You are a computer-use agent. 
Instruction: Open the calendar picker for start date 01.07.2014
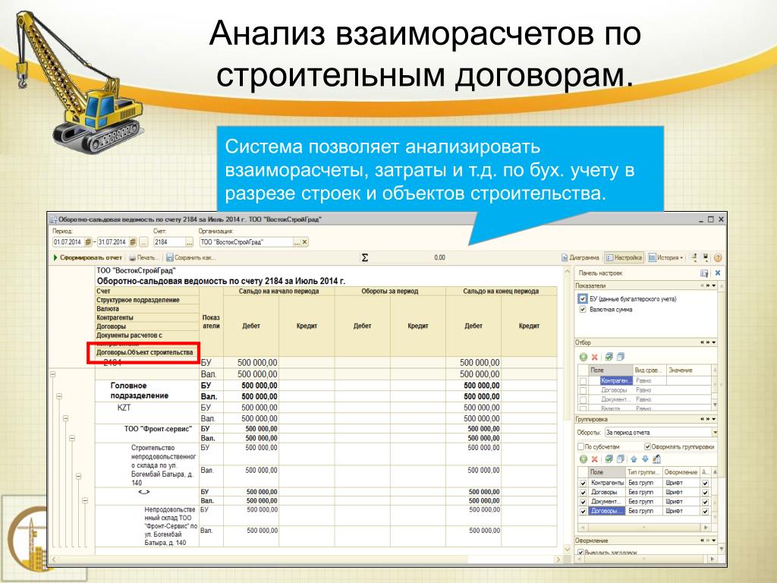click(x=88, y=242)
